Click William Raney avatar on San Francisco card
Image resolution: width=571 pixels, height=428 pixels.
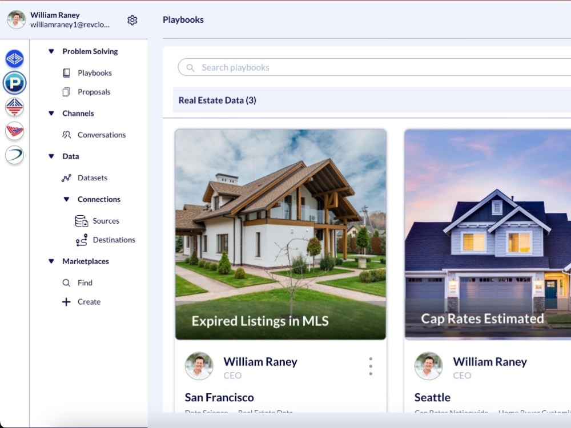(x=199, y=366)
